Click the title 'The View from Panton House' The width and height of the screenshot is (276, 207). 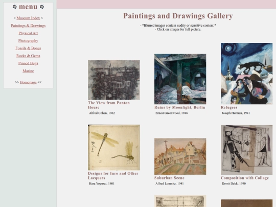[109, 105]
